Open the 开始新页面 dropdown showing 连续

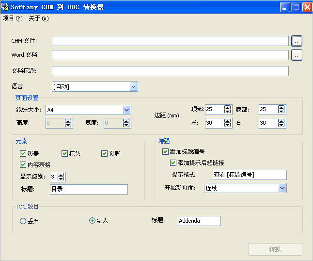tap(282, 188)
